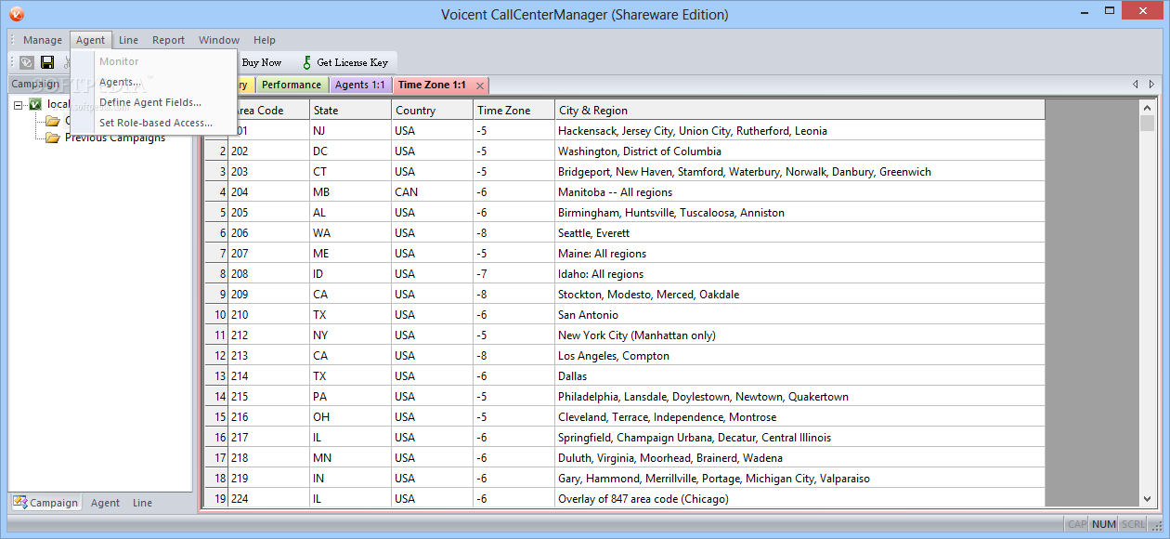Choose Agents... from the Agent menu
The width and height of the screenshot is (1170, 539).
click(x=154, y=82)
